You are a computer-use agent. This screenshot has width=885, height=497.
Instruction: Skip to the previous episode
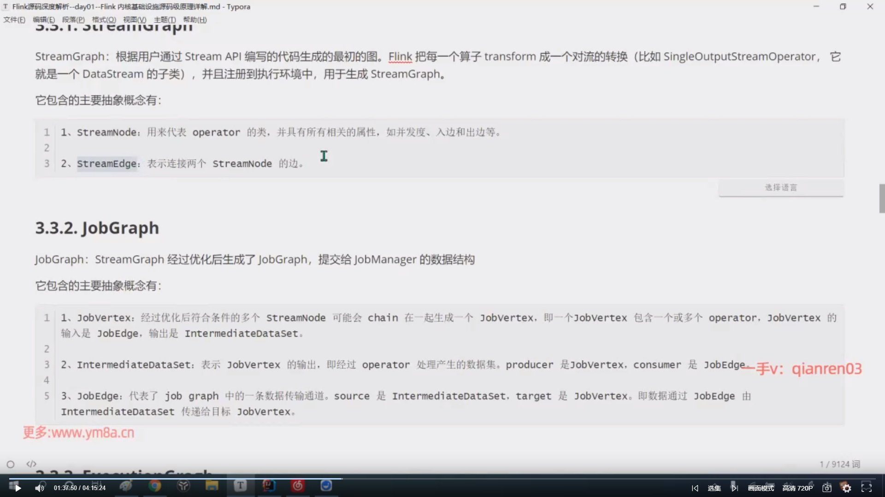click(695, 488)
